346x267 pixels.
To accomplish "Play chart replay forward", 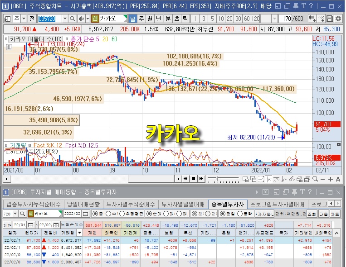I will (179, 179).
